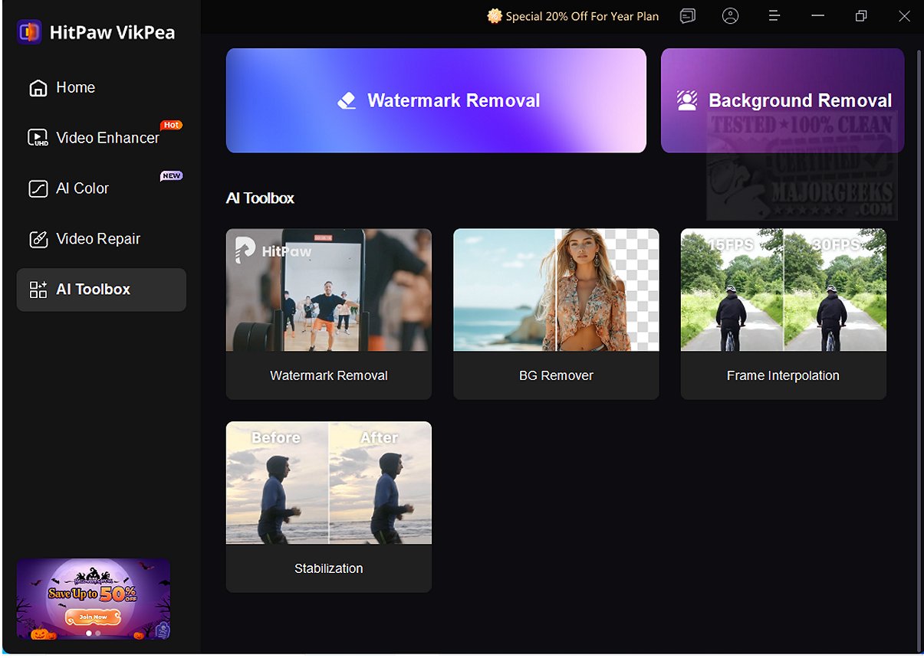Image resolution: width=924 pixels, height=658 pixels.
Task: Open the feedback message icon in title bar
Action: pos(688,16)
